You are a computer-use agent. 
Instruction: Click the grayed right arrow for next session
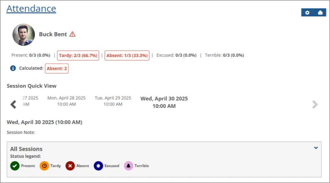click(315, 104)
